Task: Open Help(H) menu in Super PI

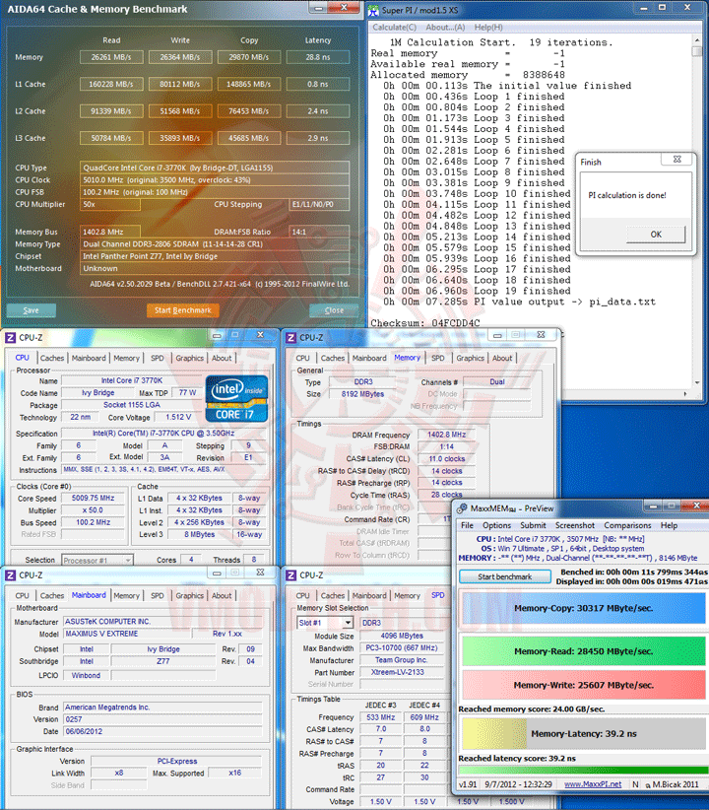Action: (488, 28)
